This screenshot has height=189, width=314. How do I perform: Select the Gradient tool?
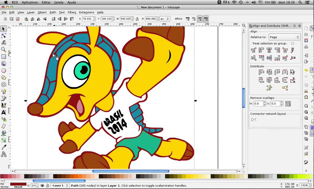[x=4, y=140]
